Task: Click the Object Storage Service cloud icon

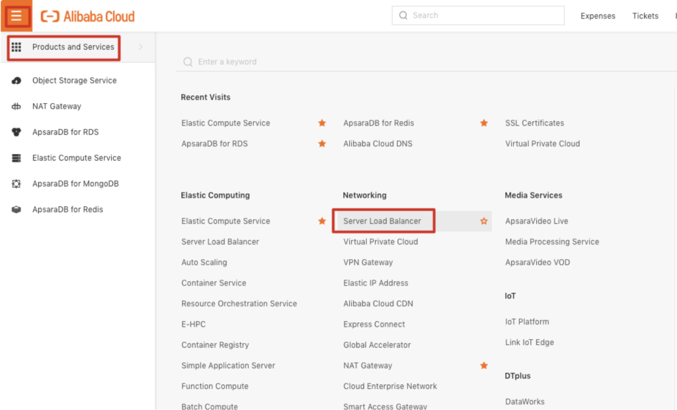Action: [17, 81]
